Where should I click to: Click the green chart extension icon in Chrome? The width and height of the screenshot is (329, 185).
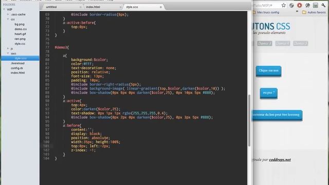point(315,5)
